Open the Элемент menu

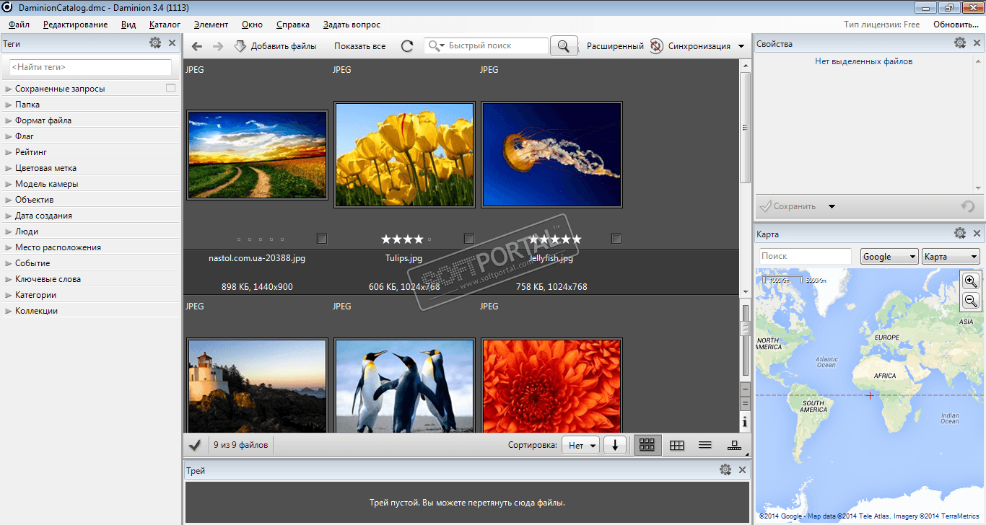211,25
